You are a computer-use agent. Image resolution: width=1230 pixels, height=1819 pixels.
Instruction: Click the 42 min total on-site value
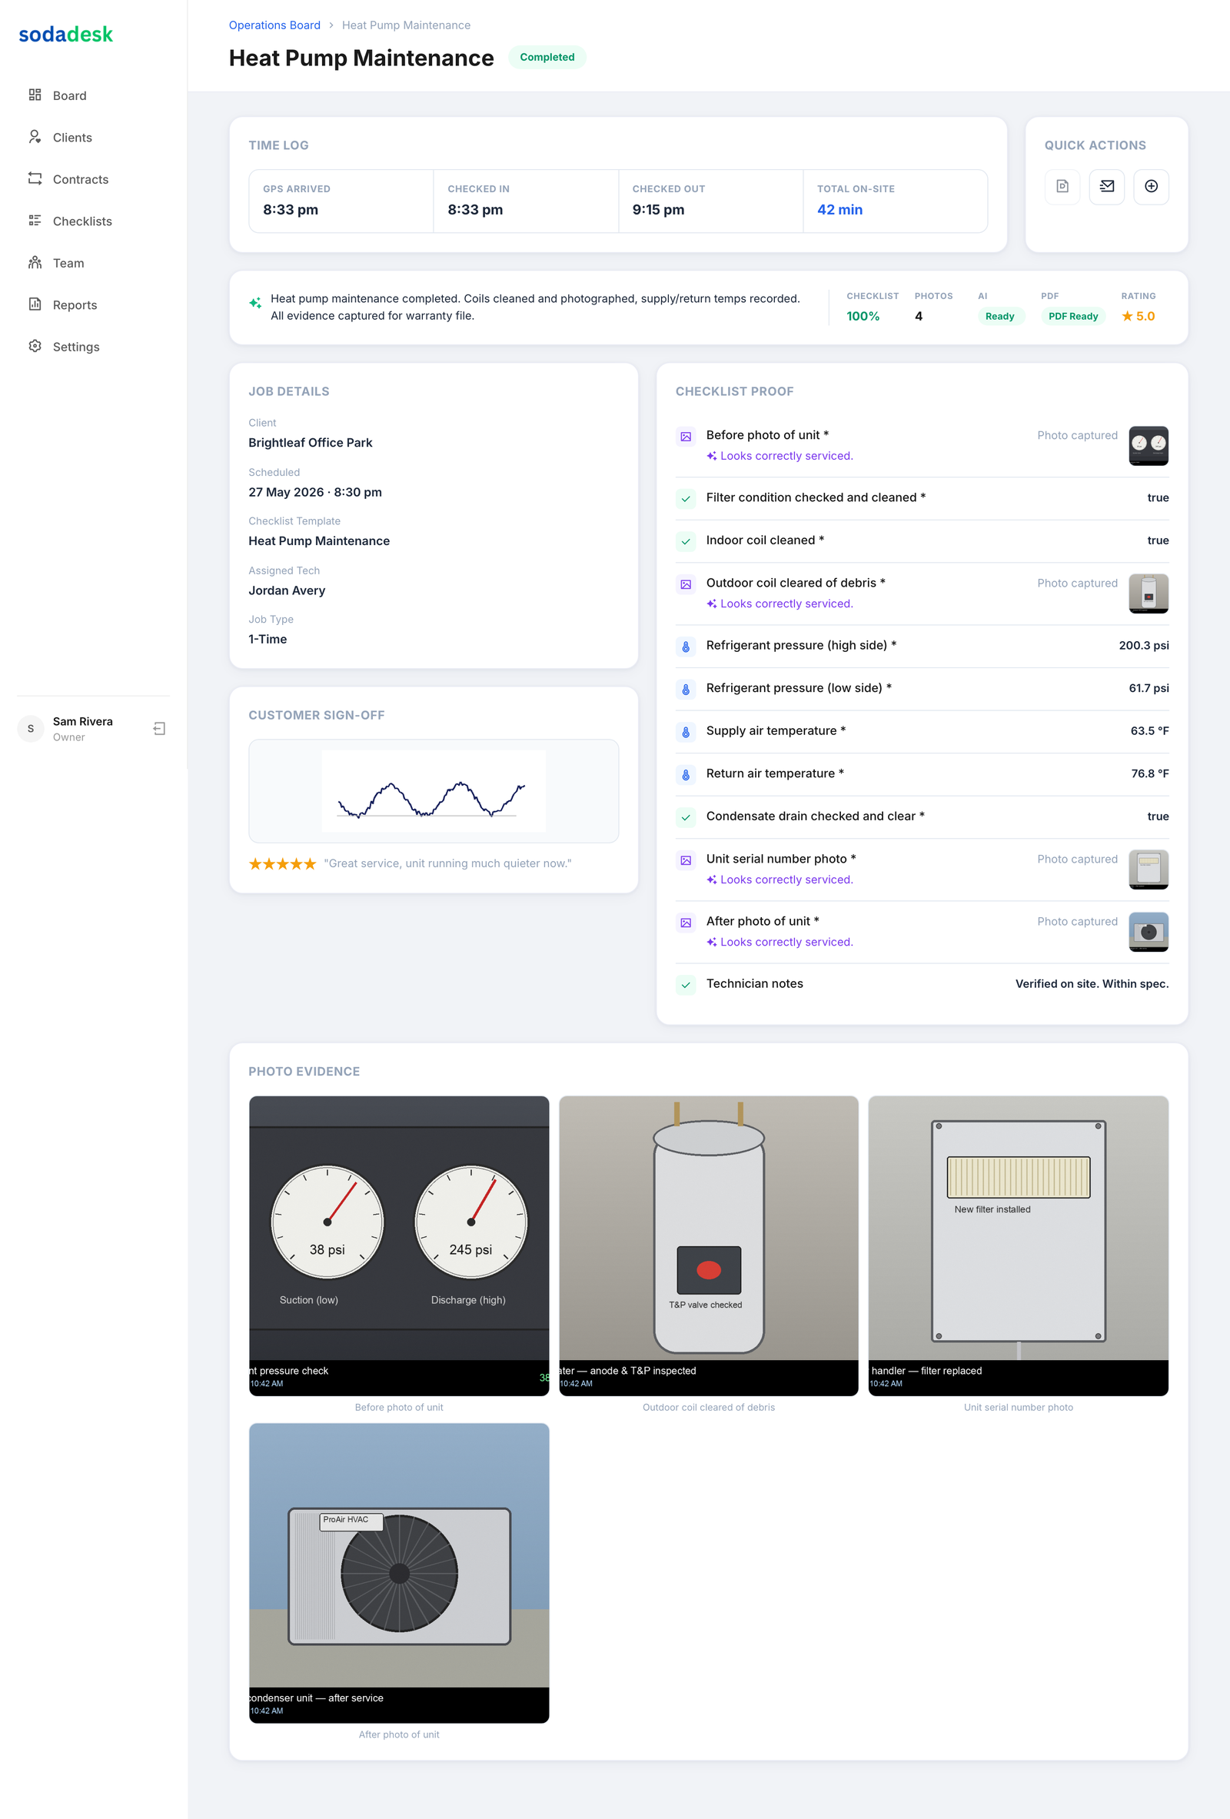[839, 210]
